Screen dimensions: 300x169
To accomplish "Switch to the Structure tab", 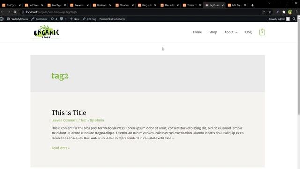I will (124, 5).
